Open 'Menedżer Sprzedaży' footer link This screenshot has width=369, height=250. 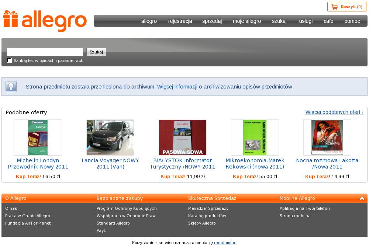208,208
